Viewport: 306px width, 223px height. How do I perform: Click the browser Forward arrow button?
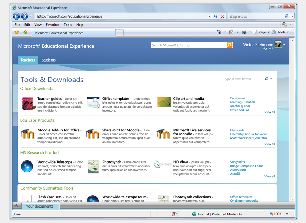point(24,16)
